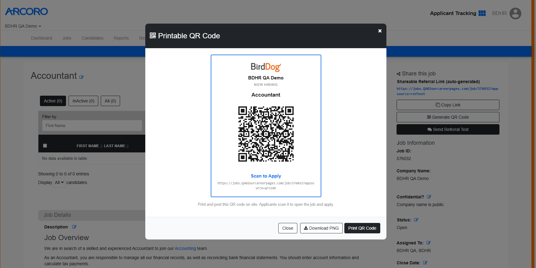Click the Arcoro logo

coord(26,12)
